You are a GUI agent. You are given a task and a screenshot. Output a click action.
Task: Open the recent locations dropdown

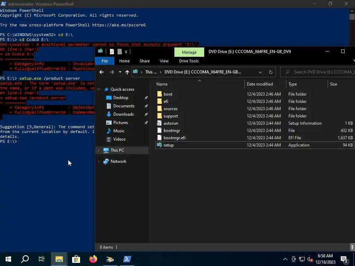coord(120,72)
